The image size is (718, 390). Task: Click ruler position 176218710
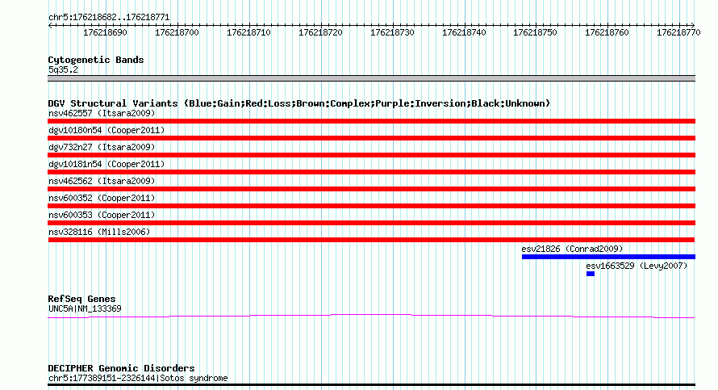point(248,32)
